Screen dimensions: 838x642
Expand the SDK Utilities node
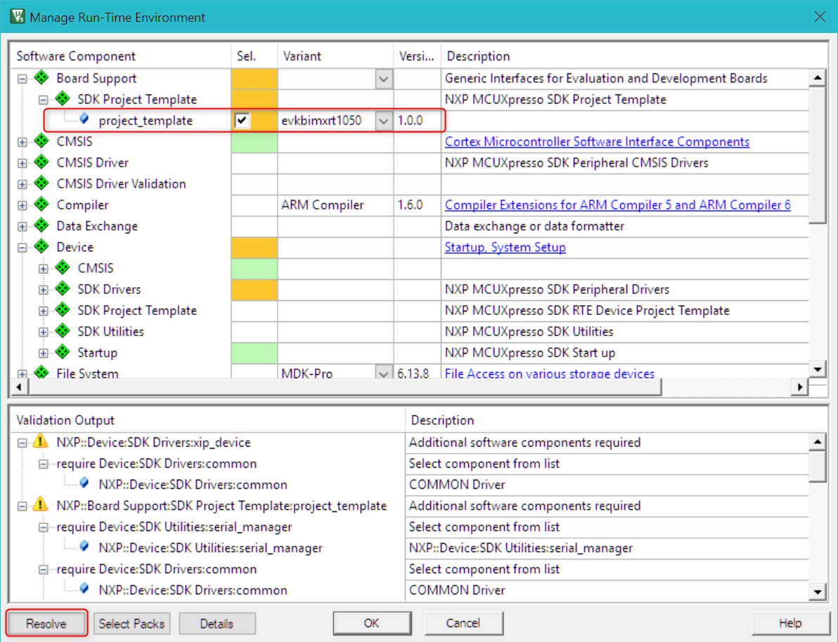click(x=44, y=332)
